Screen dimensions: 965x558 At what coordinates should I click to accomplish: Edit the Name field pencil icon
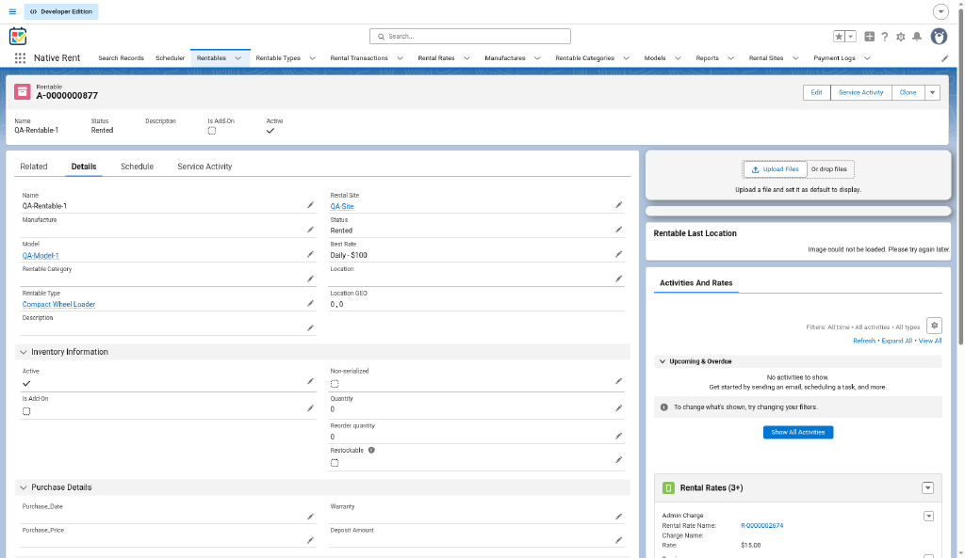(x=310, y=205)
